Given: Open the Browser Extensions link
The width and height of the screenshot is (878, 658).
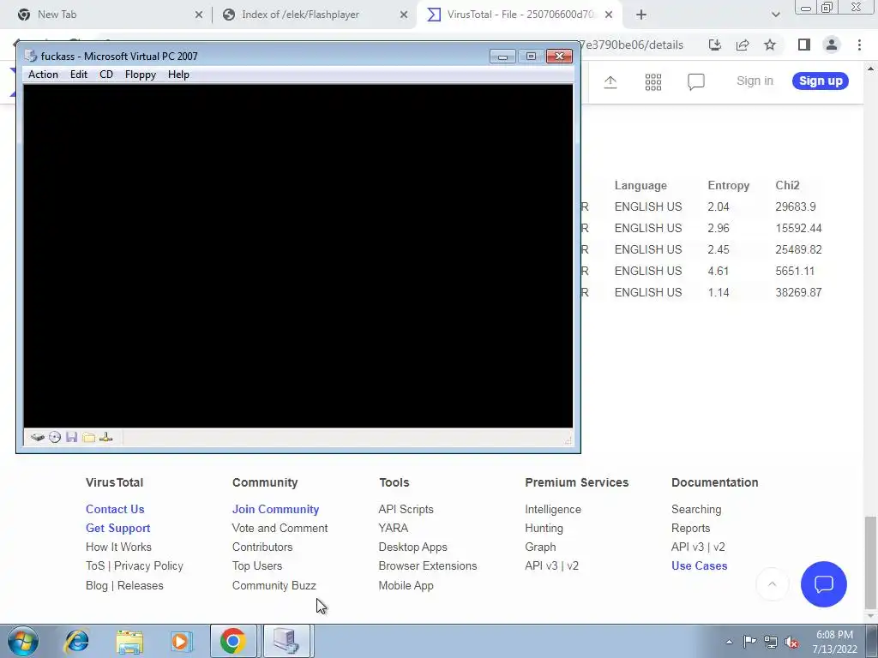Looking at the screenshot, I should [x=428, y=566].
